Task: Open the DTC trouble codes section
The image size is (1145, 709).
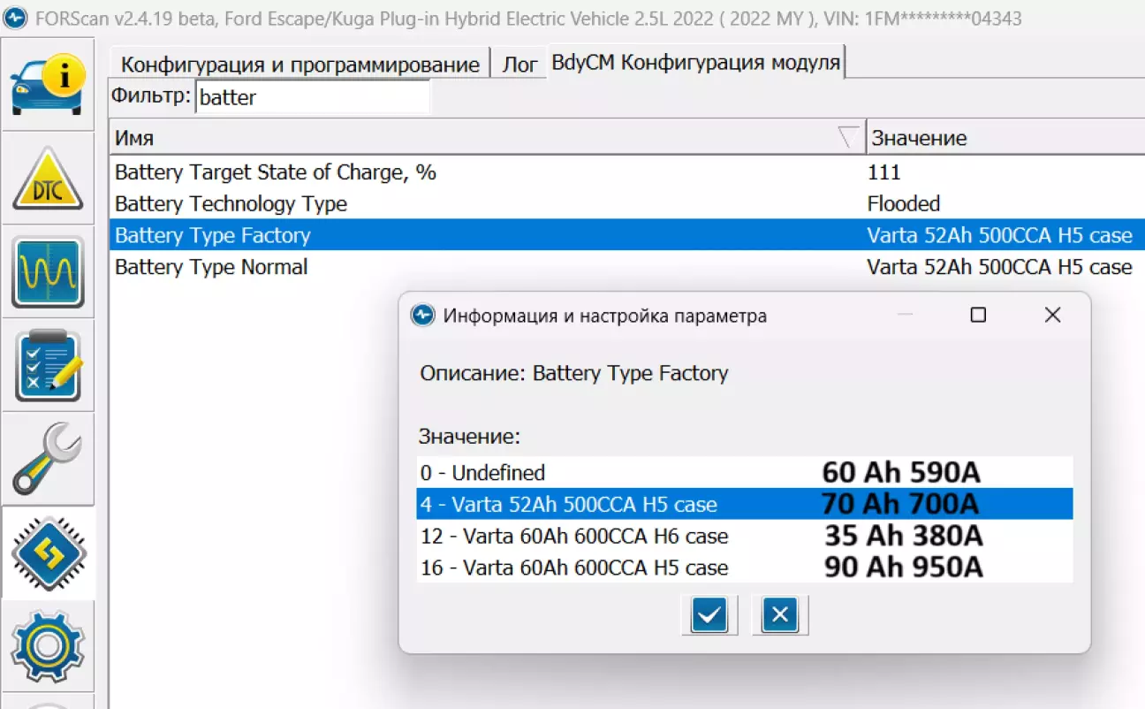Action: click(x=48, y=179)
